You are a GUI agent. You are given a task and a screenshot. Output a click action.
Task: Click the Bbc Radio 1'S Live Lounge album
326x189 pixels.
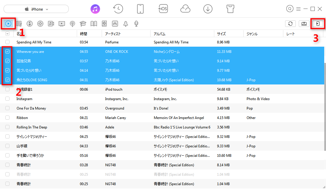[182, 127]
